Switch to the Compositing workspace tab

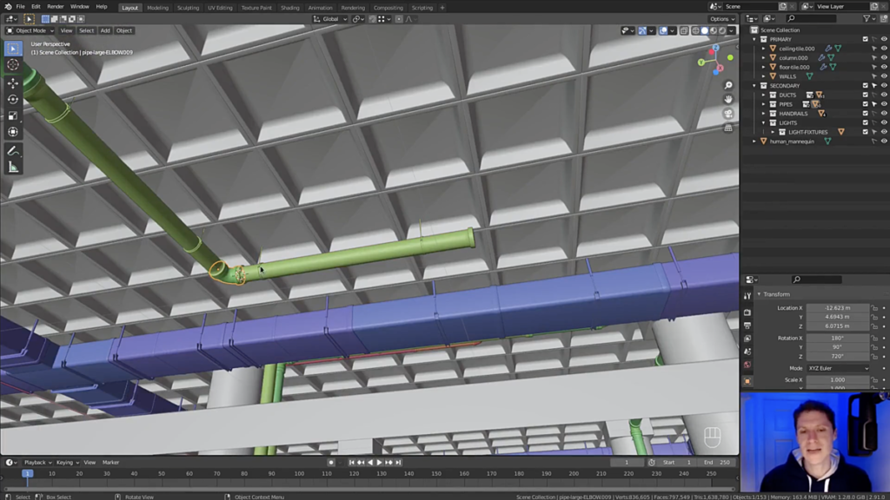pyautogui.click(x=389, y=8)
